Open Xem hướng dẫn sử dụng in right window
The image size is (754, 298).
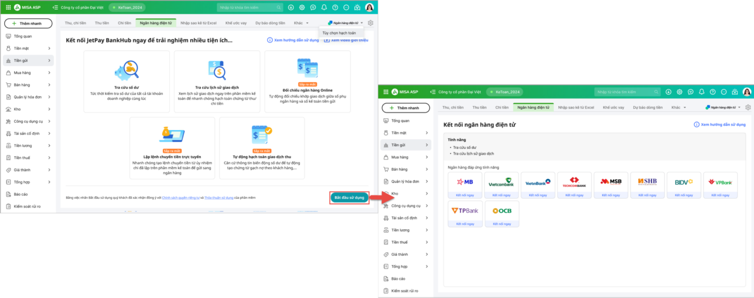720,125
